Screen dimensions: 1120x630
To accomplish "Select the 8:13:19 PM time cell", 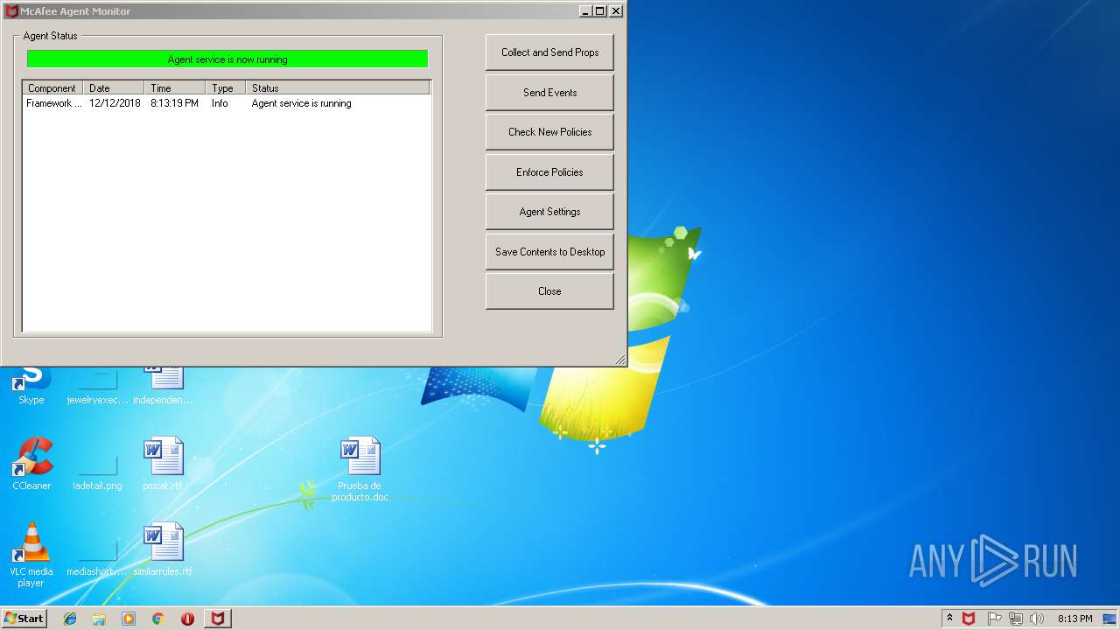I will [x=174, y=103].
